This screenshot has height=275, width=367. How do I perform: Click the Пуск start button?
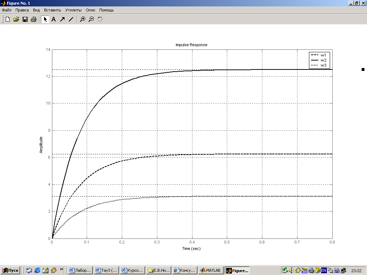click(x=10, y=271)
